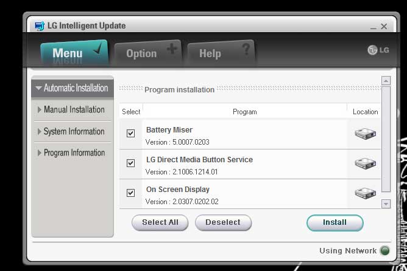Click the program list scrollbar thumb
The width and height of the screenshot is (407, 271).
(386, 140)
